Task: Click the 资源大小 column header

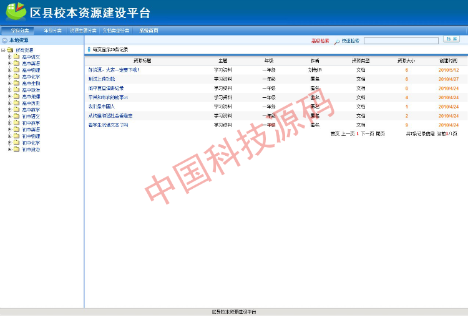Action: pyautogui.click(x=406, y=61)
